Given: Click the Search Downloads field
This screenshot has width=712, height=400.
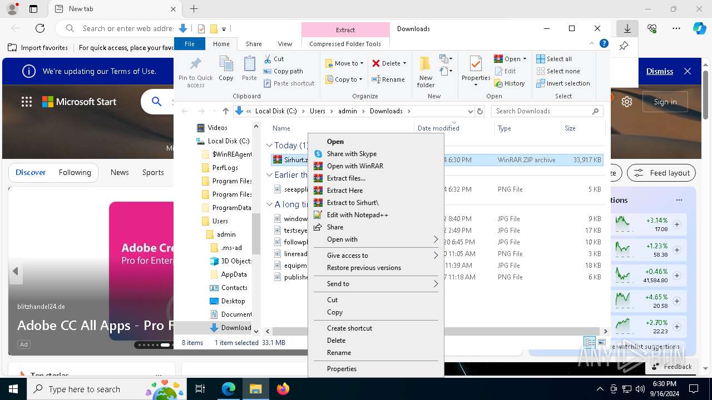Looking at the screenshot, I should (547, 111).
